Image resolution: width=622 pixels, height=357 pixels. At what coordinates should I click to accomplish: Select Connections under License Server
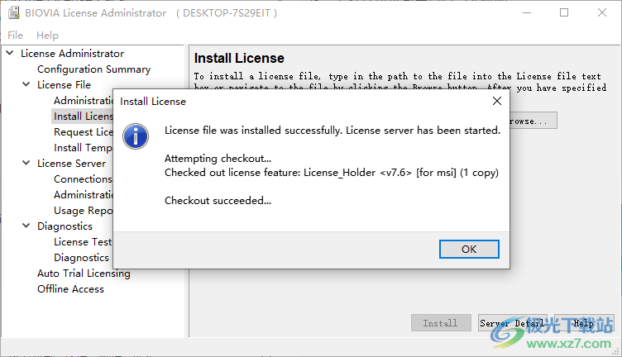click(83, 179)
